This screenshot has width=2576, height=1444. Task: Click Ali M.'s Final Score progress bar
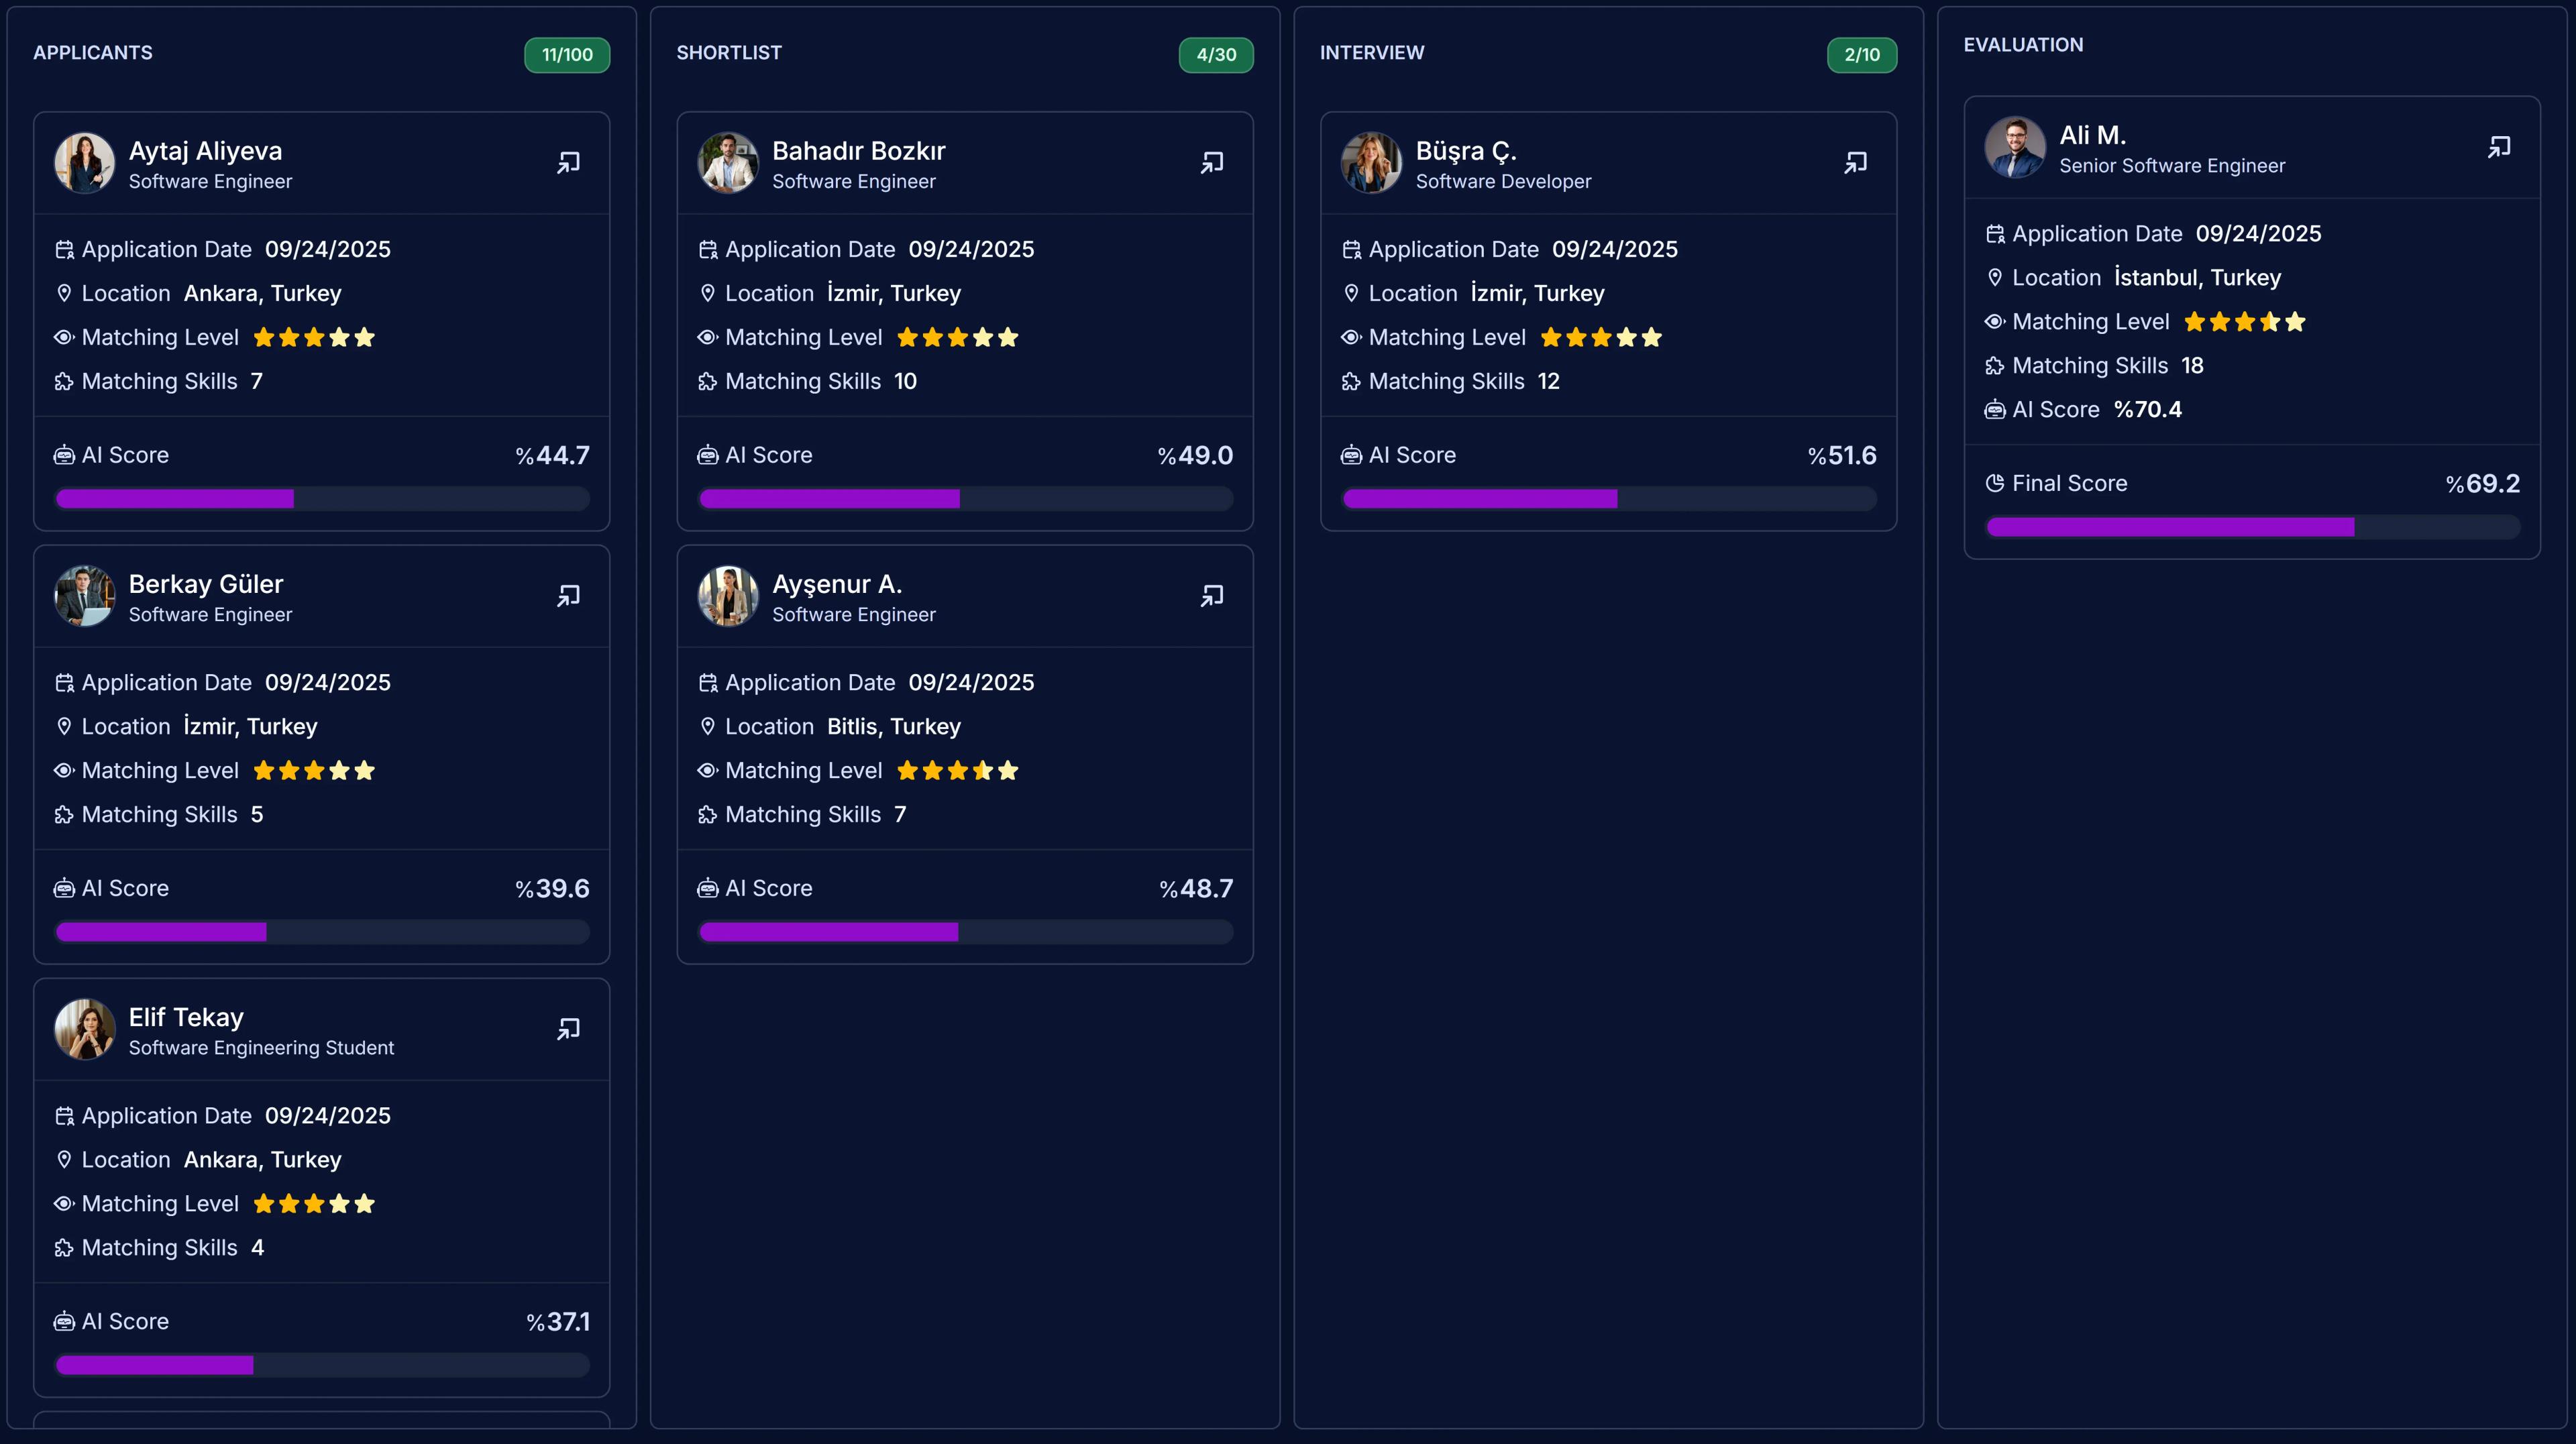coord(2253,527)
